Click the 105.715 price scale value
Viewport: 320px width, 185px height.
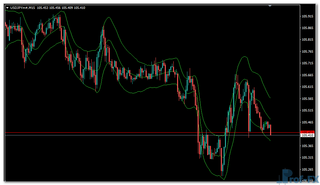point(308,63)
